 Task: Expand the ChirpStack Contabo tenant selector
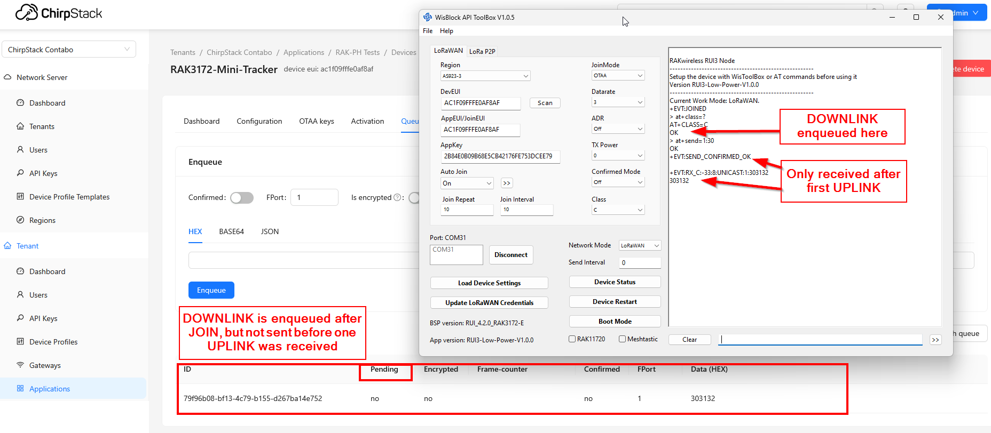69,50
